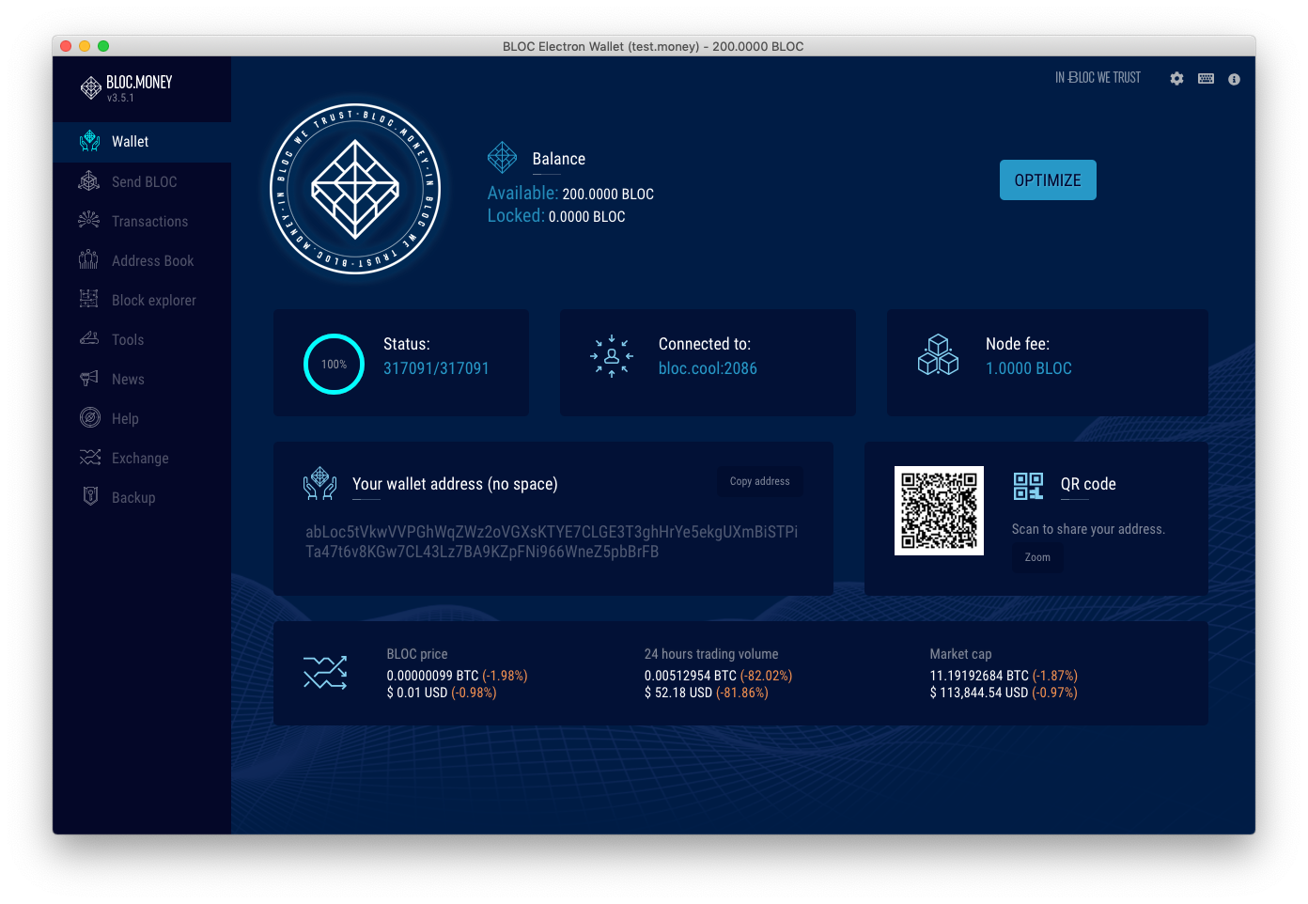
Task: Click the wallet address string
Action: pyautogui.click(x=552, y=541)
